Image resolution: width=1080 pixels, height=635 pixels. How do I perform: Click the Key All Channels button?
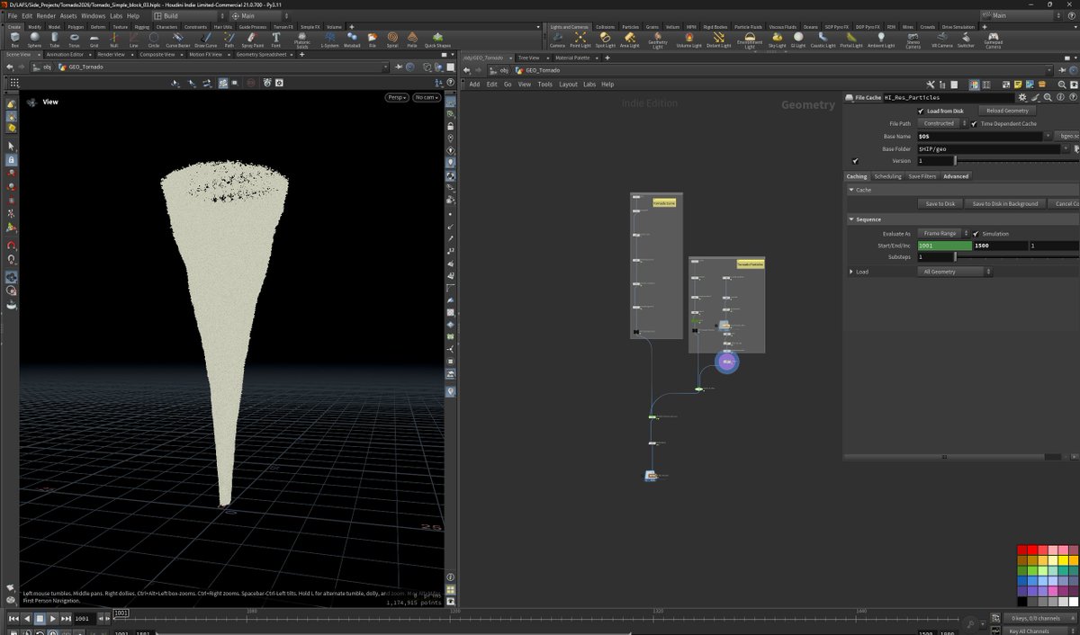(x=1039, y=631)
